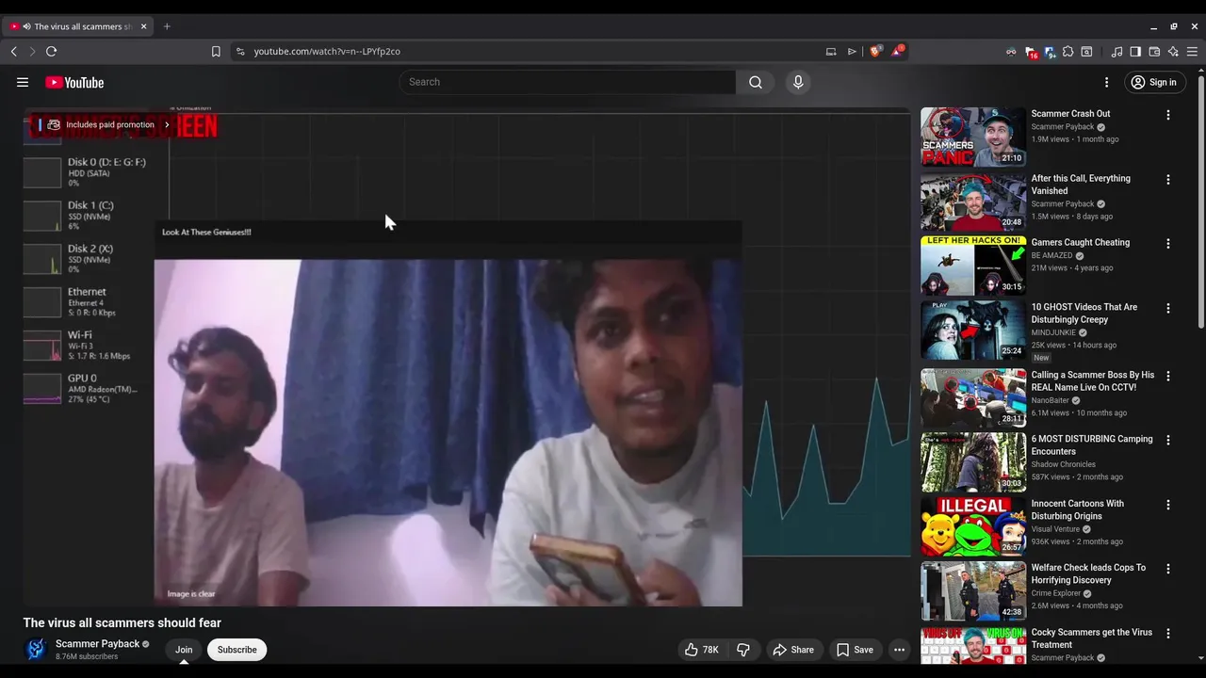Dislike the video with thumbs down
1206x678 pixels.
coord(743,650)
